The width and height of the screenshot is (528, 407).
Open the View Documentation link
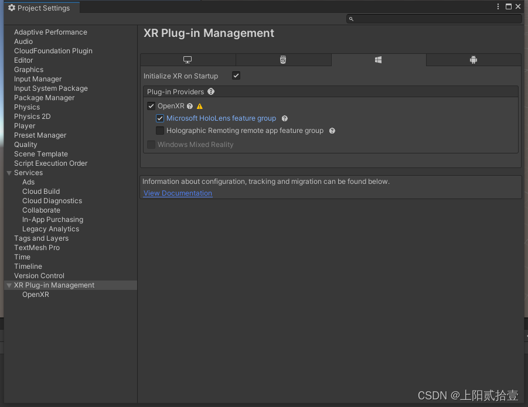click(178, 193)
